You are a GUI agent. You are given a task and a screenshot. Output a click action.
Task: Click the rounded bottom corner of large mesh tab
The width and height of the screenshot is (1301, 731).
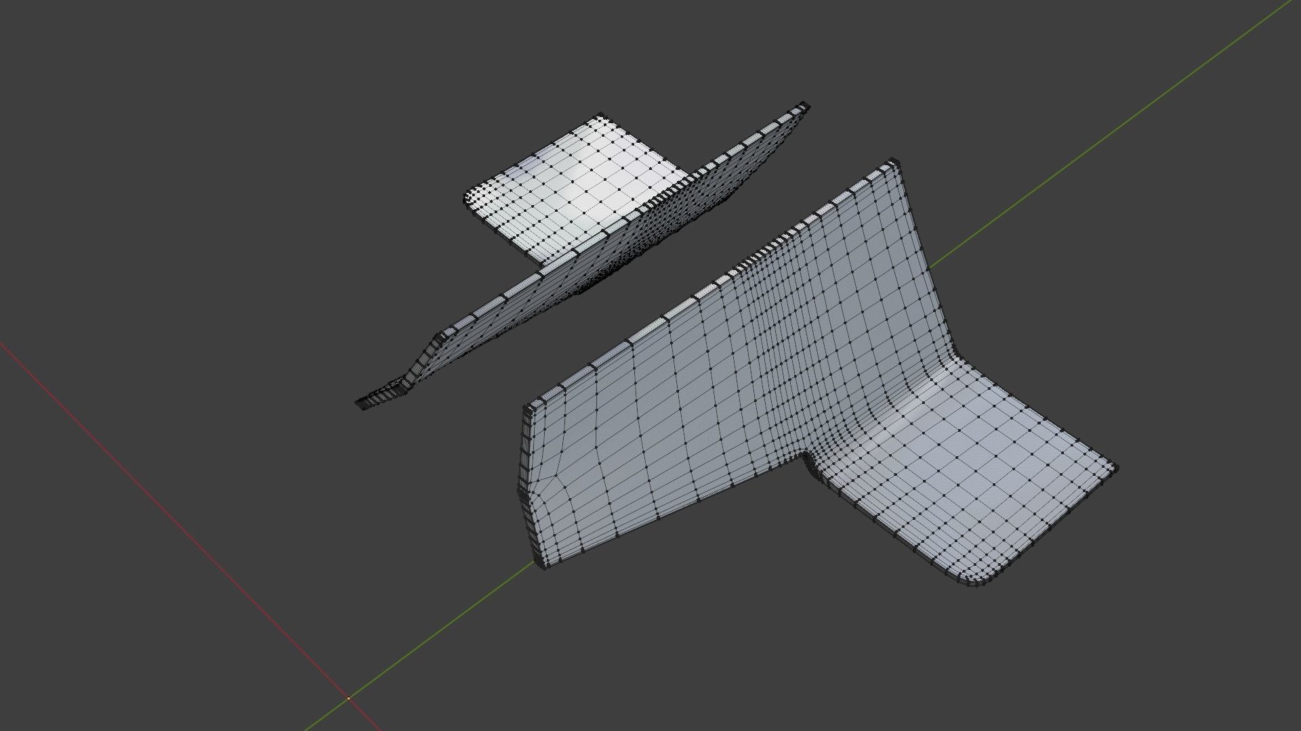click(976, 581)
